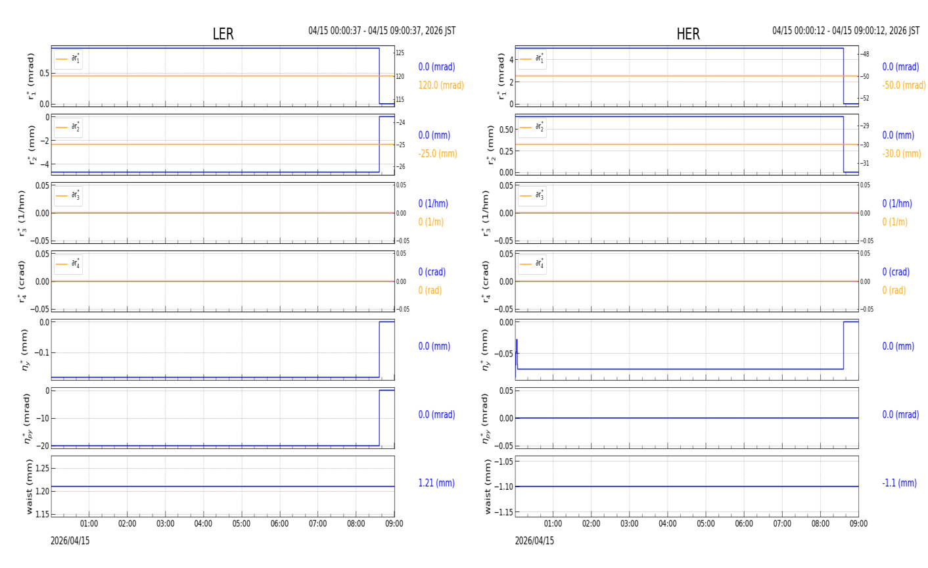The width and height of the screenshot is (928, 568).
Task: Click the "2026/04/15" date under HER plots
Action: click(534, 541)
